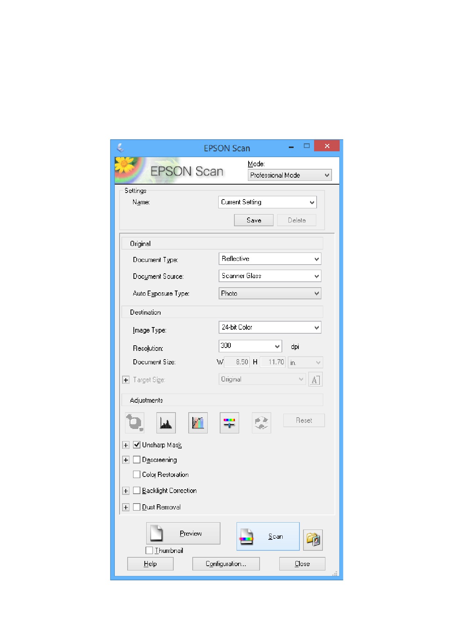
Task: Open the Auto Exposure Type dropdown
Action: pyautogui.click(x=270, y=293)
